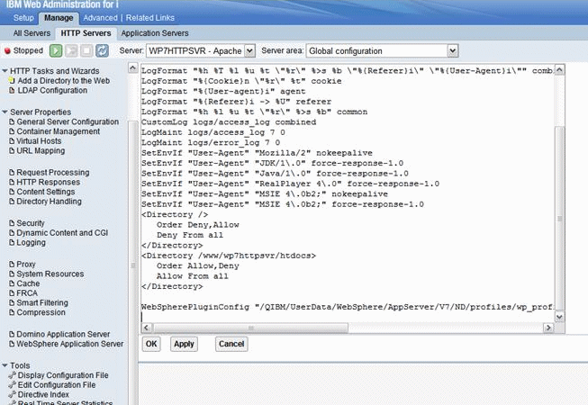Open Dynamic Content and CGI
Image resolution: width=588 pixels, height=405 pixels.
(62, 233)
